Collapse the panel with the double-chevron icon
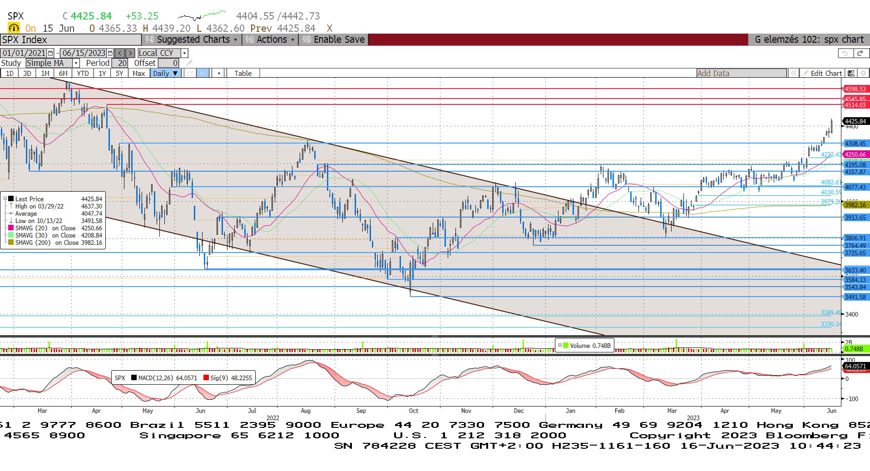The width and height of the screenshot is (870, 471). pos(793,73)
